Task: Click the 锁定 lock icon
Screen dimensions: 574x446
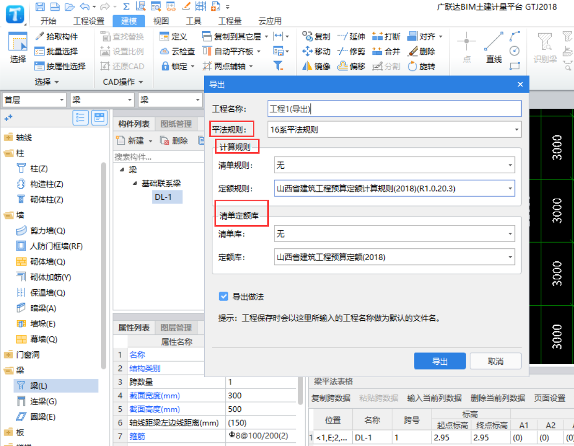Action: pos(165,66)
